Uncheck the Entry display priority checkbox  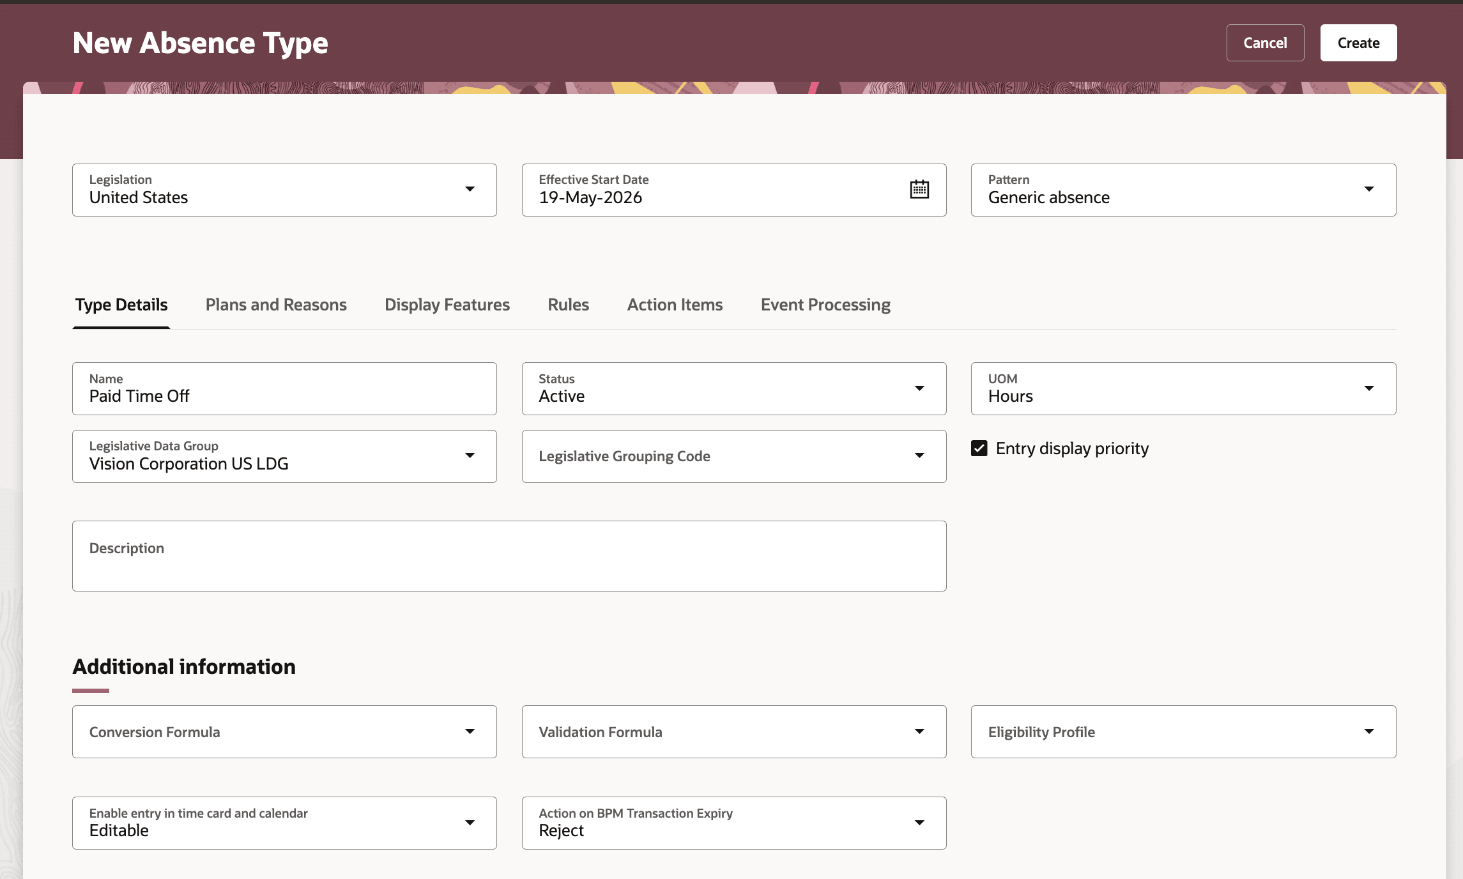[979, 448]
